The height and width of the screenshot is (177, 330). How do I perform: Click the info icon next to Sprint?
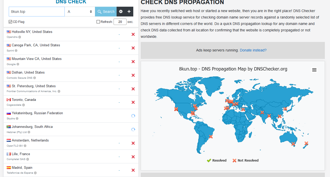point(16,51)
